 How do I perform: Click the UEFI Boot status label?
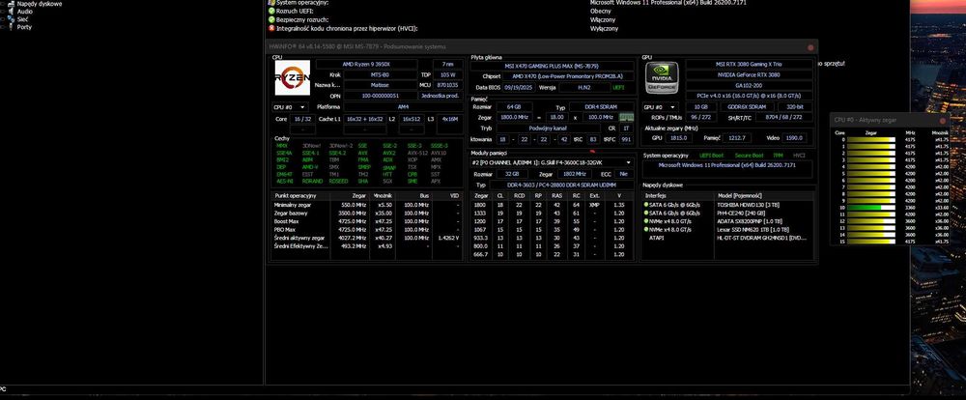click(x=714, y=156)
